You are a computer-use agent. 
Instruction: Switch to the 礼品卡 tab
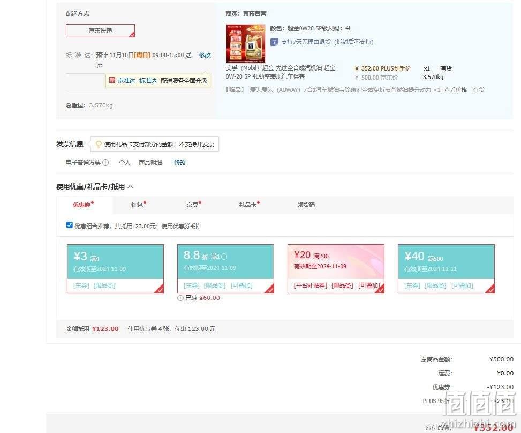(249, 205)
